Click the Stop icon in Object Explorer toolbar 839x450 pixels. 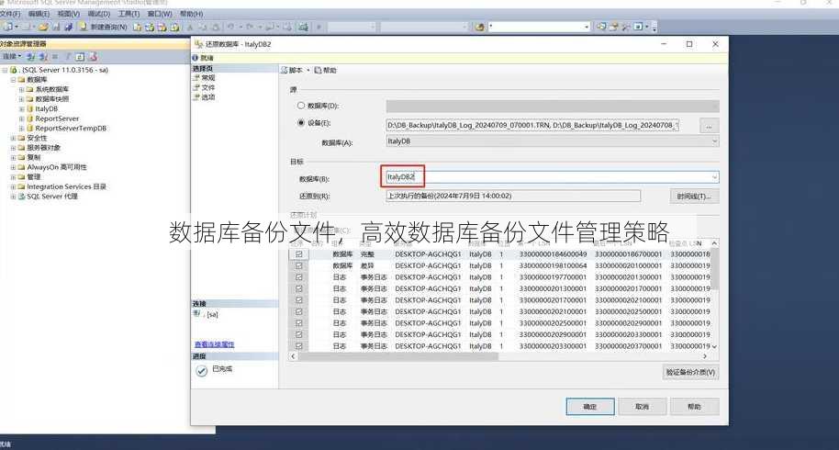click(55, 57)
